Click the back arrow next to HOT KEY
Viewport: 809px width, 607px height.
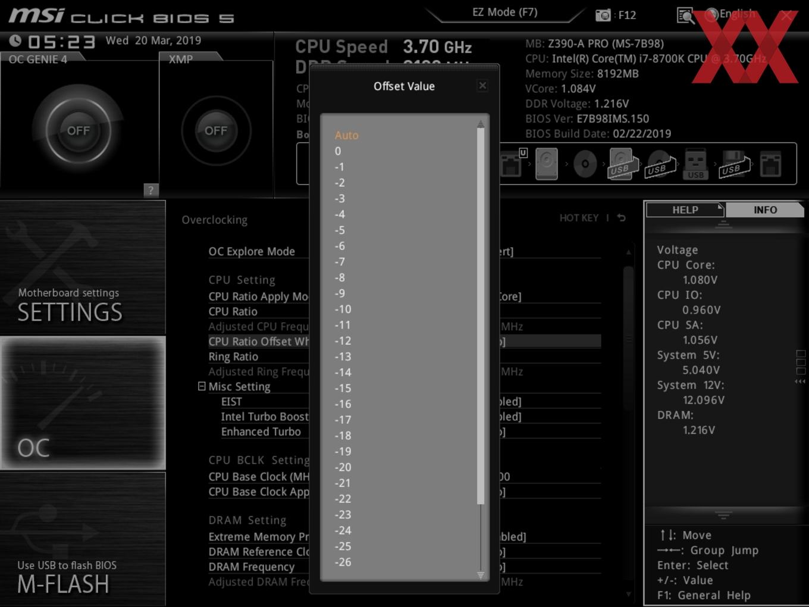(x=622, y=218)
